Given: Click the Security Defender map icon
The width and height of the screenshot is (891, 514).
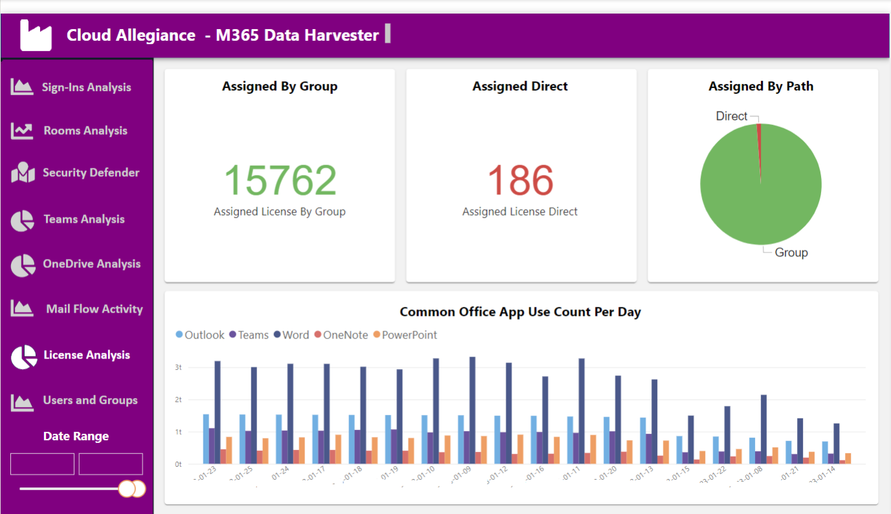Looking at the screenshot, I should click(23, 173).
